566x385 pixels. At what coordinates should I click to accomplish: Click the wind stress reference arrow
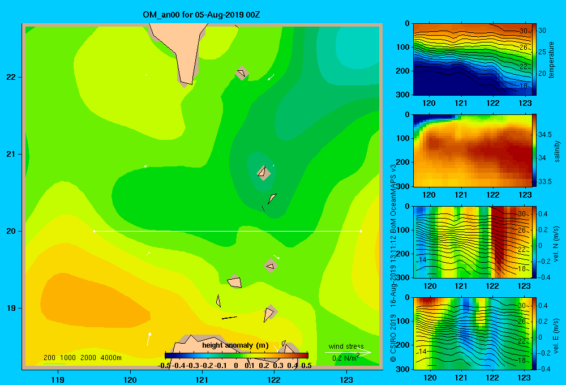click(348, 352)
